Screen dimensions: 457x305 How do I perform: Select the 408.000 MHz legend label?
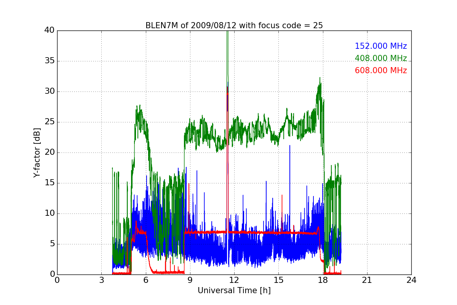(381, 58)
